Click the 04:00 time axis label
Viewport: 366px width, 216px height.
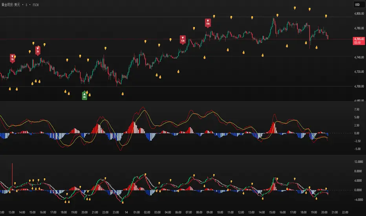[x=168, y=212]
